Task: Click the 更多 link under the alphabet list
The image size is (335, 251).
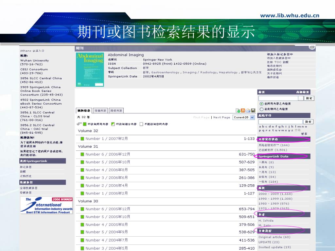Action: pyautogui.click(x=304, y=134)
